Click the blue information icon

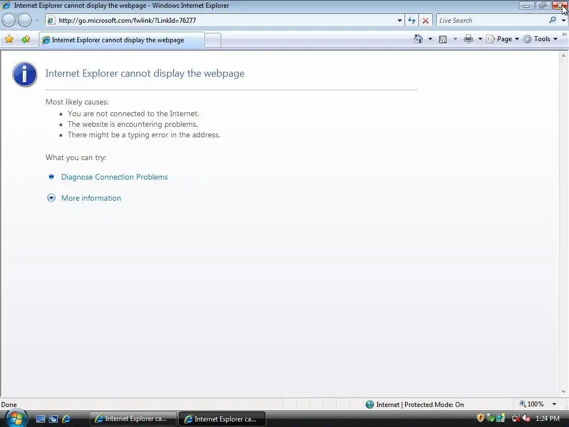(x=24, y=75)
